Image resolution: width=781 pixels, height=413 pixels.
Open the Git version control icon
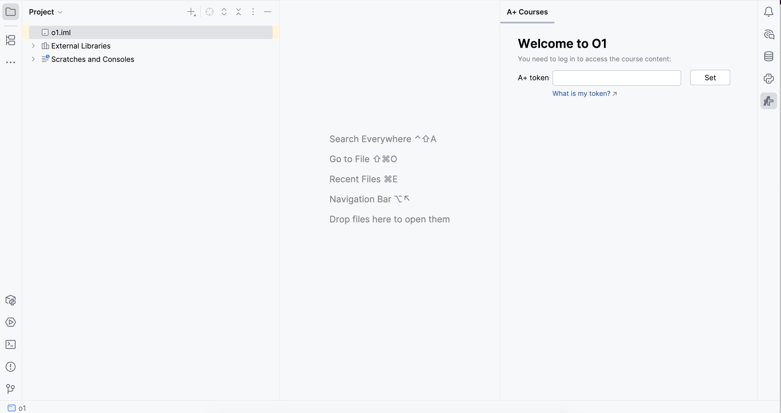pos(11,388)
